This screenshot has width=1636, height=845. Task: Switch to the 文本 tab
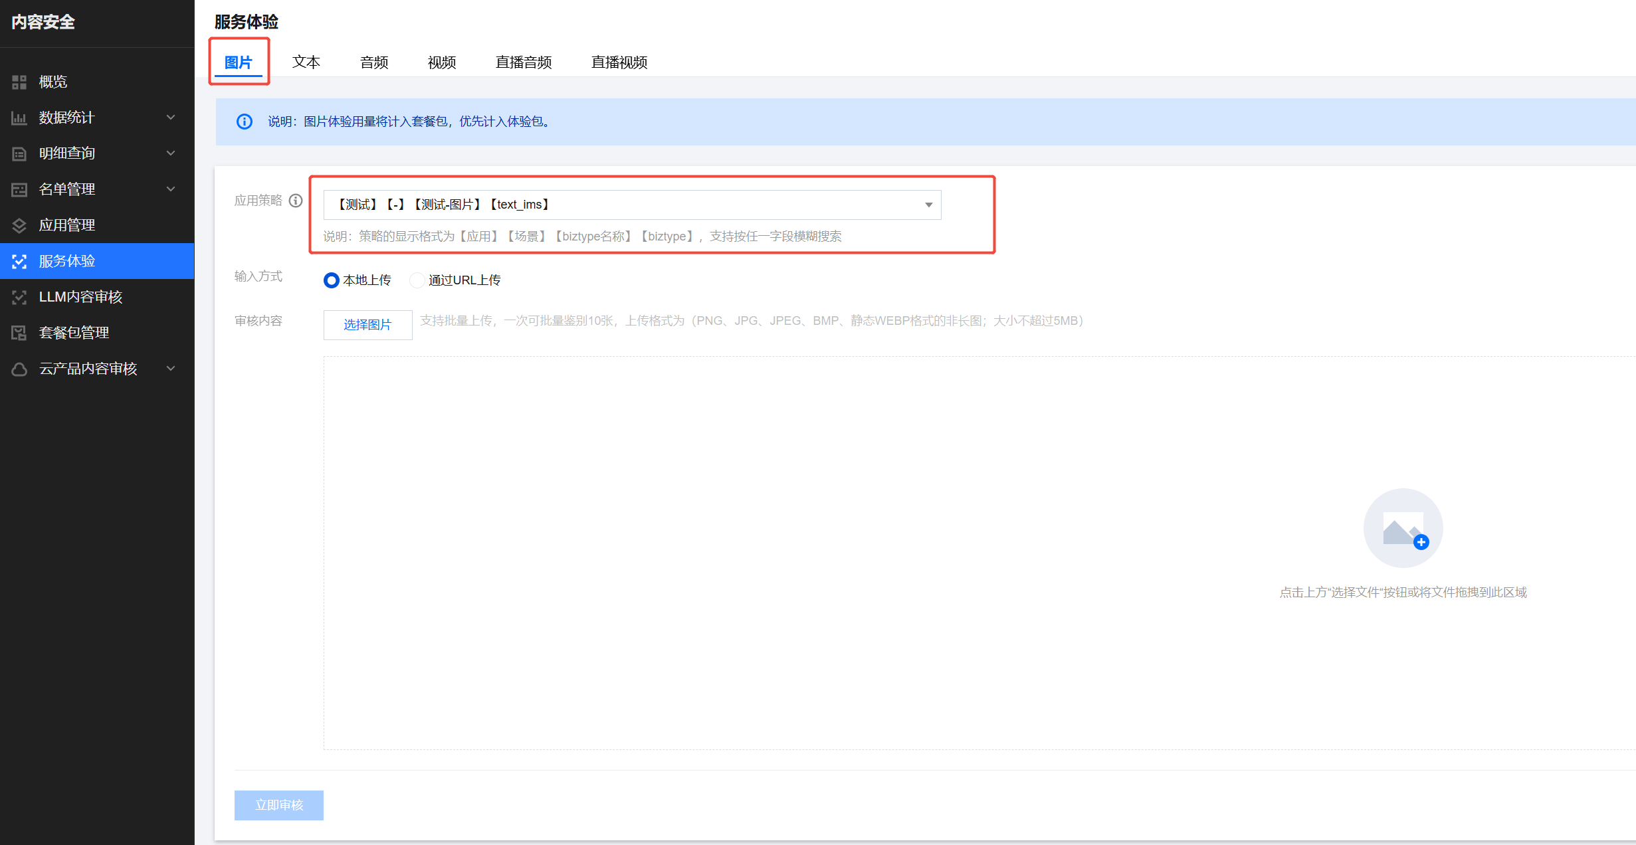point(306,62)
